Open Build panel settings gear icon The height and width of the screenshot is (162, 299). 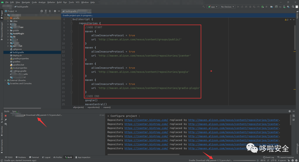pos(290,111)
